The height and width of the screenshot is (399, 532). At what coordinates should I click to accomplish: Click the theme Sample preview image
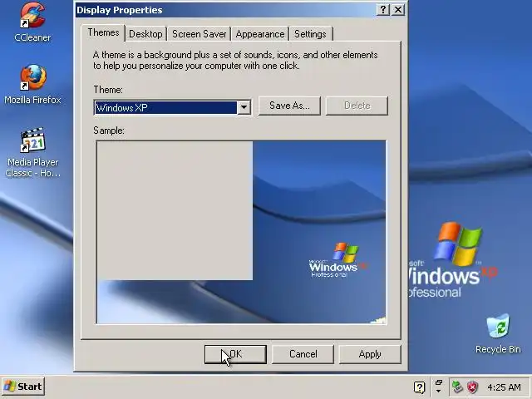[x=241, y=233]
